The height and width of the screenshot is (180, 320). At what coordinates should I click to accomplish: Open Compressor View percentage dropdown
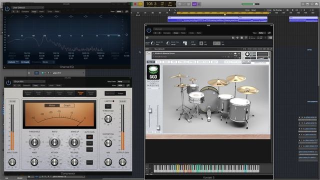pyautogui.click(x=120, y=85)
